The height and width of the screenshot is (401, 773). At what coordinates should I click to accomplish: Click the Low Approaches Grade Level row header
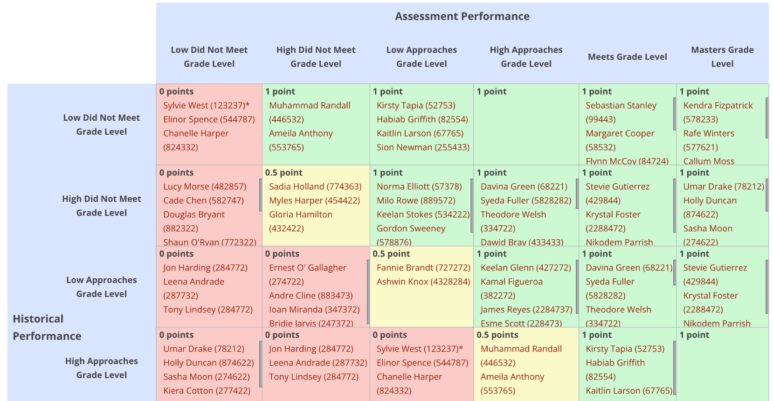tap(102, 287)
